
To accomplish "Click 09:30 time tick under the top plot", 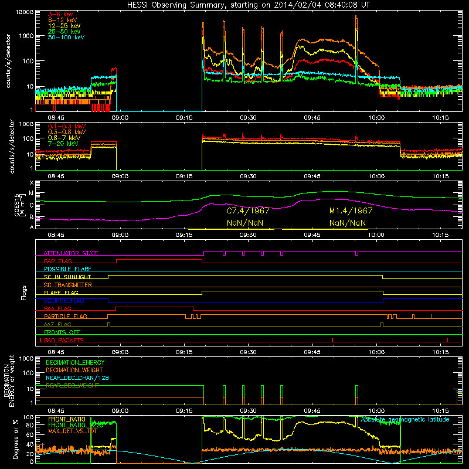I will click(248, 118).
